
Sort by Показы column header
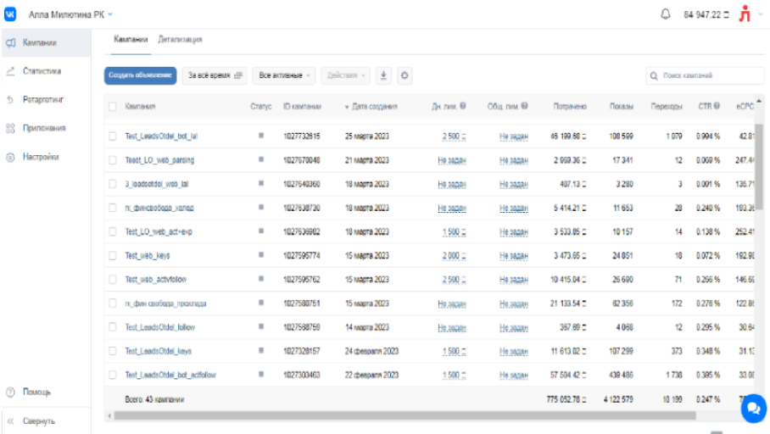[x=622, y=107]
